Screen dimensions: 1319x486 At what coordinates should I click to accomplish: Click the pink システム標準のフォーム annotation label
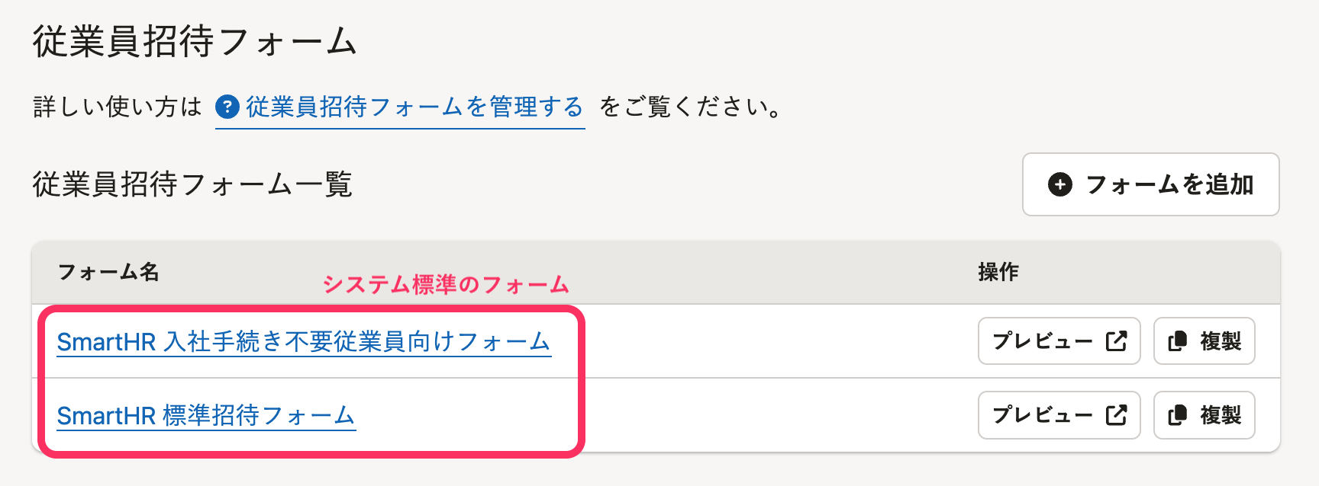tap(446, 285)
